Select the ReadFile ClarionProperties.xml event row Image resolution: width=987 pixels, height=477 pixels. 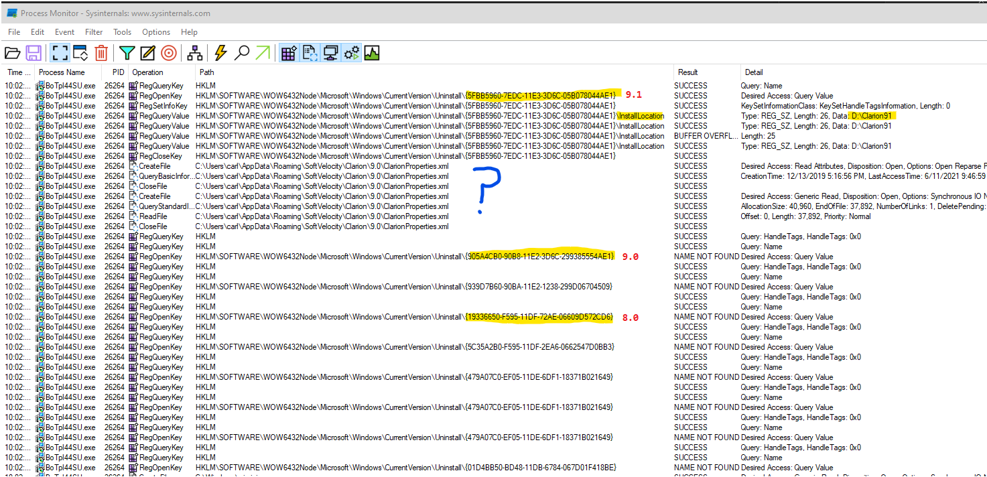point(322,216)
